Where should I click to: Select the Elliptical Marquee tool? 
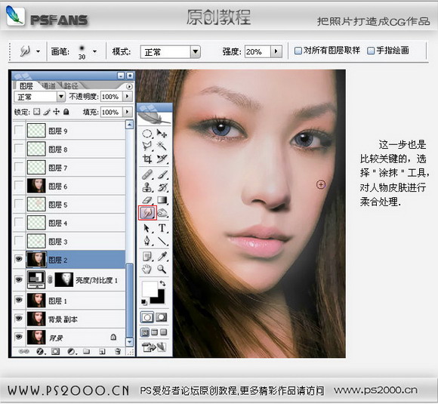147,134
